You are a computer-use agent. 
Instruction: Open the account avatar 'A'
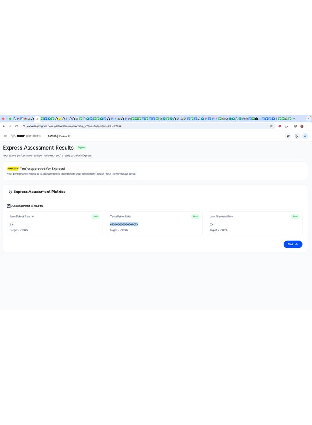pyautogui.click(x=305, y=136)
